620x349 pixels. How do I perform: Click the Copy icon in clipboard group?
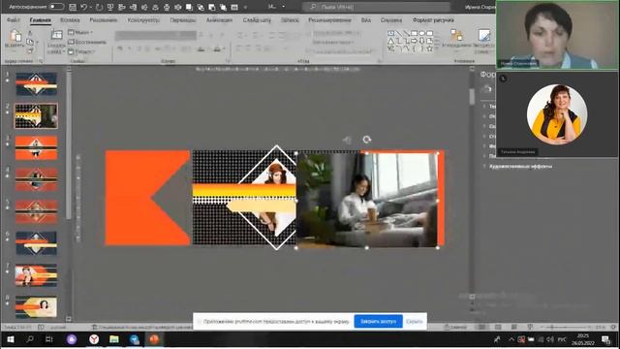(x=30, y=42)
